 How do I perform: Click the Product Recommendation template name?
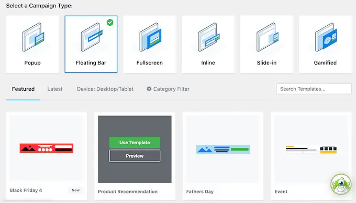128,191
